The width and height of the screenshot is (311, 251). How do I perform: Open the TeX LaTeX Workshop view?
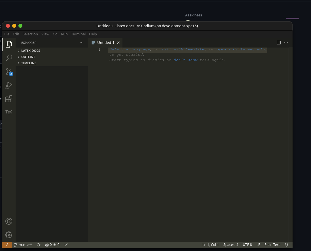(x=9, y=112)
